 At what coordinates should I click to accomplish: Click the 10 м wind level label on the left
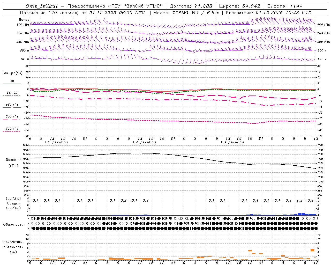click(25, 59)
